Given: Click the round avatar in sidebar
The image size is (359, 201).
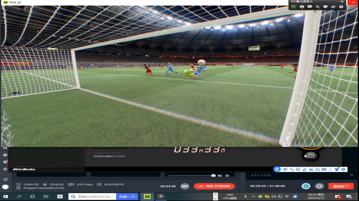Looking at the screenshot, I should (5, 187).
